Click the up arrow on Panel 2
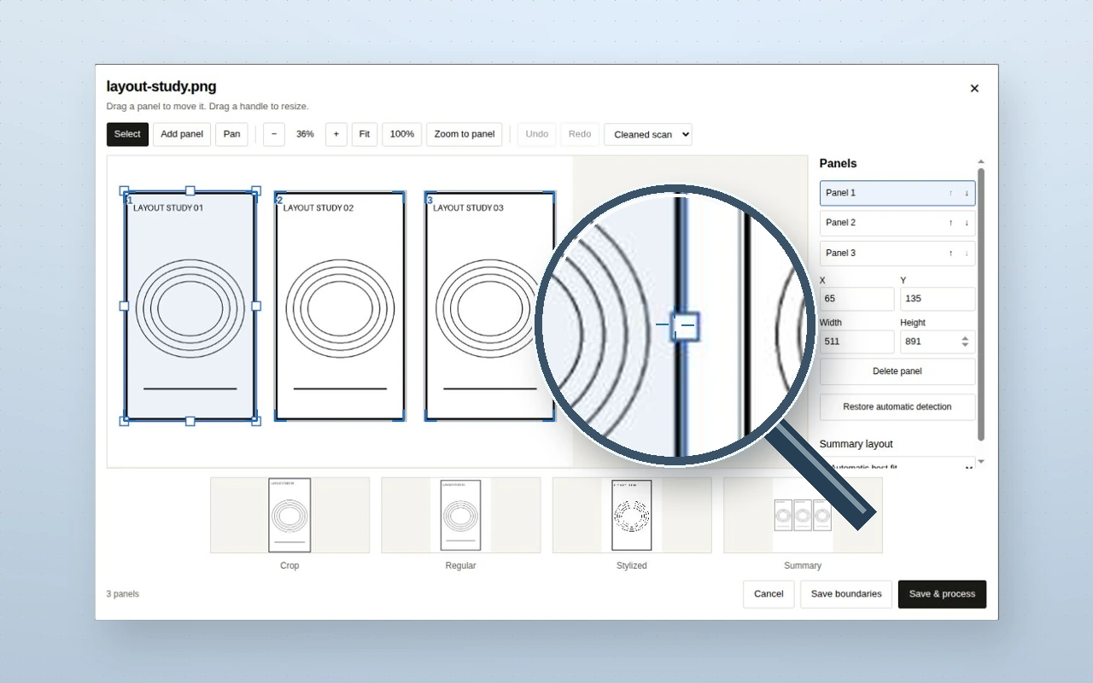Image resolution: width=1093 pixels, height=683 pixels. (950, 223)
